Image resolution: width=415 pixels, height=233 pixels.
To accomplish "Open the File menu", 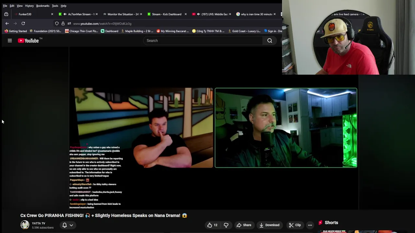I will pyautogui.click(x=5, y=6).
